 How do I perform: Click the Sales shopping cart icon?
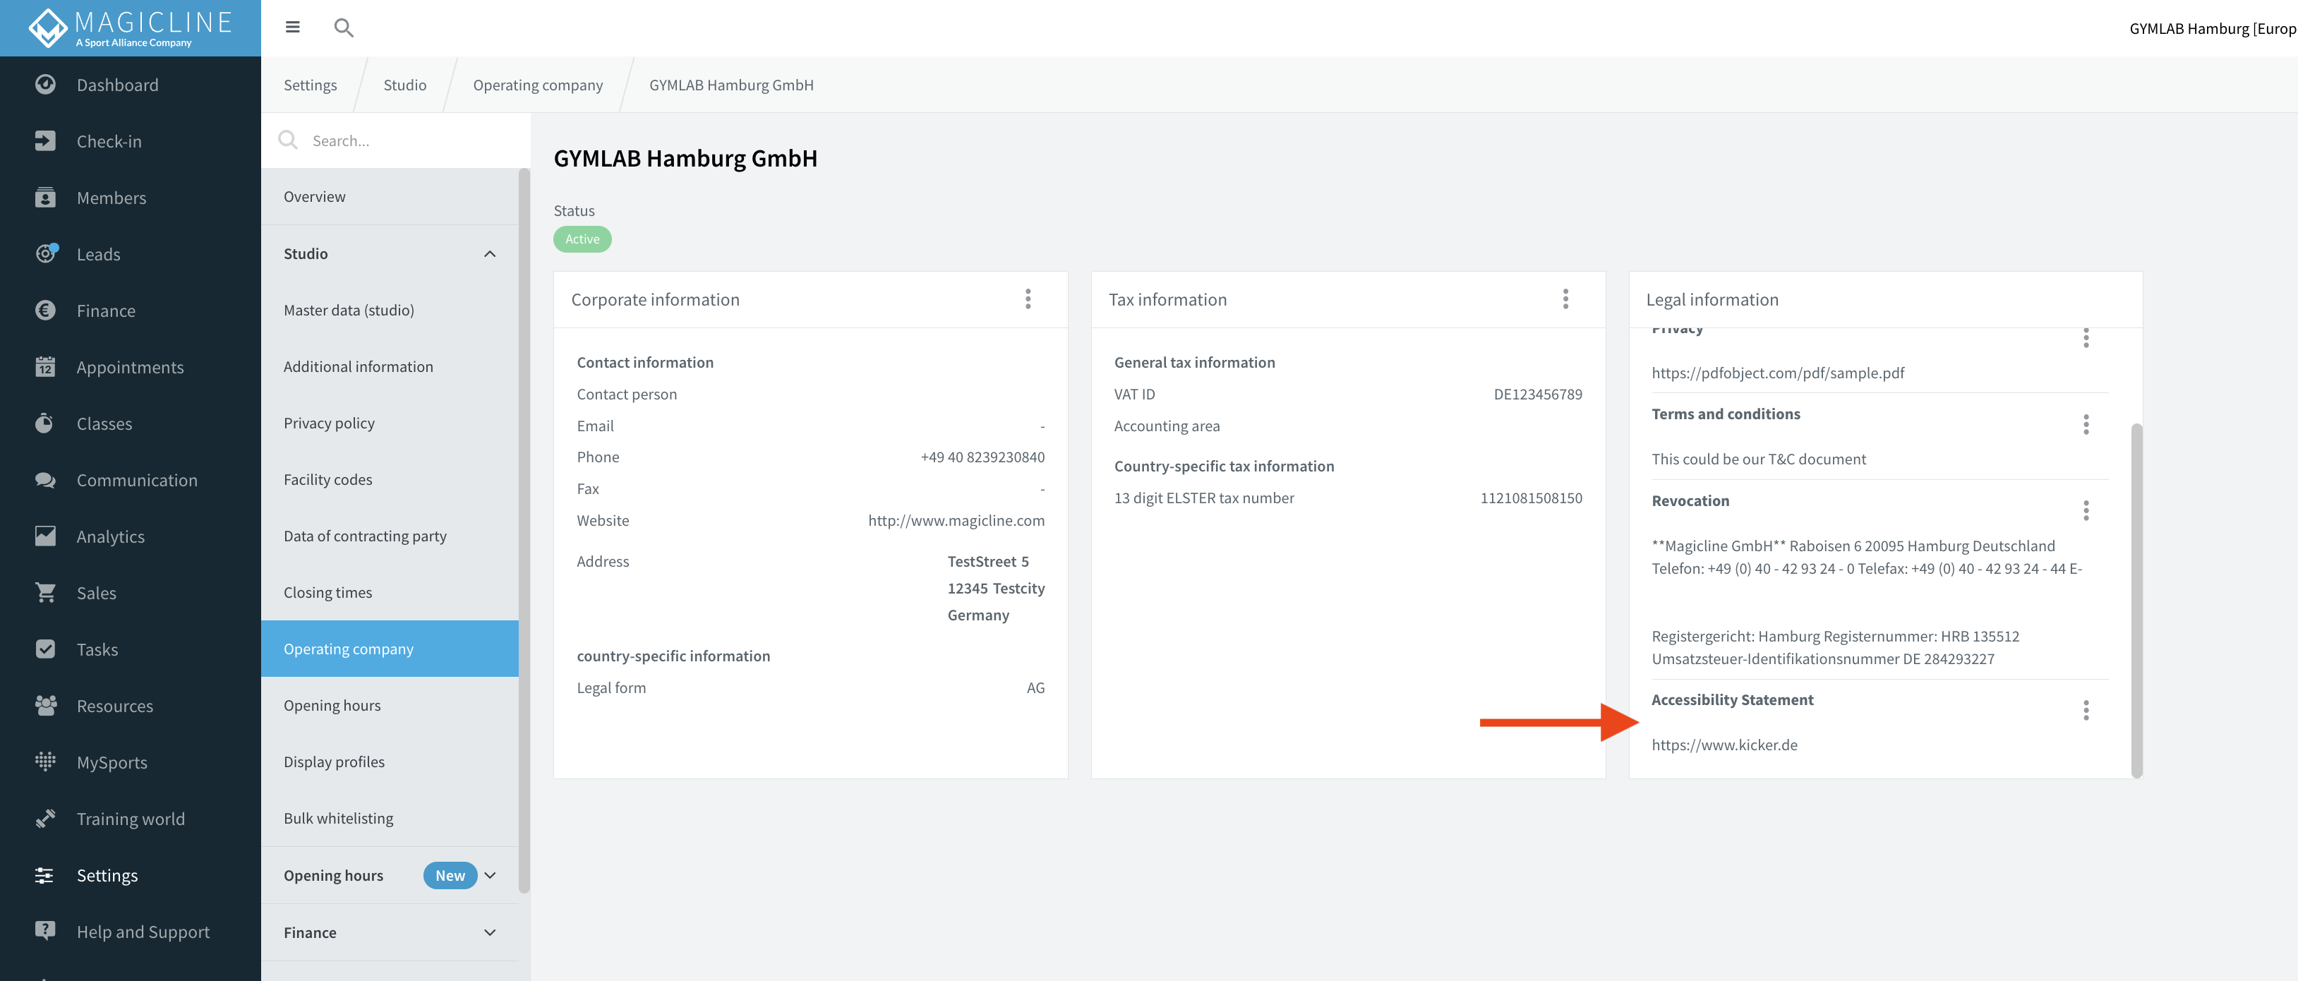(45, 593)
